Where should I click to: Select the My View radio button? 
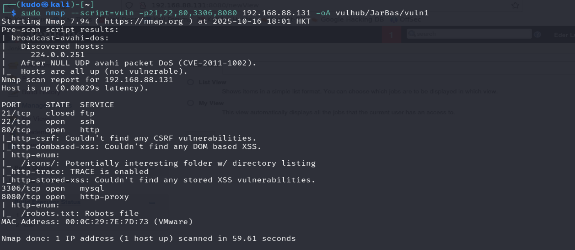191,103
